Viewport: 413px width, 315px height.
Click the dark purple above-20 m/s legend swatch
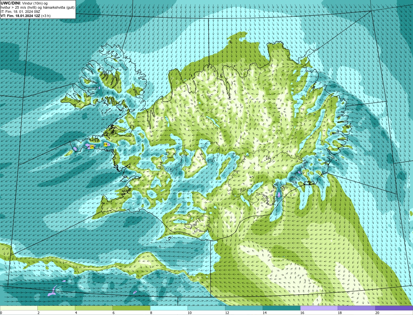click(x=394, y=308)
